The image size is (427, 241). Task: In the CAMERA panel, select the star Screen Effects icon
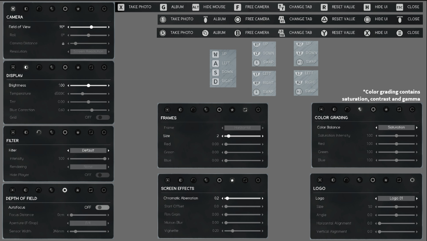pyautogui.click(x=78, y=9)
